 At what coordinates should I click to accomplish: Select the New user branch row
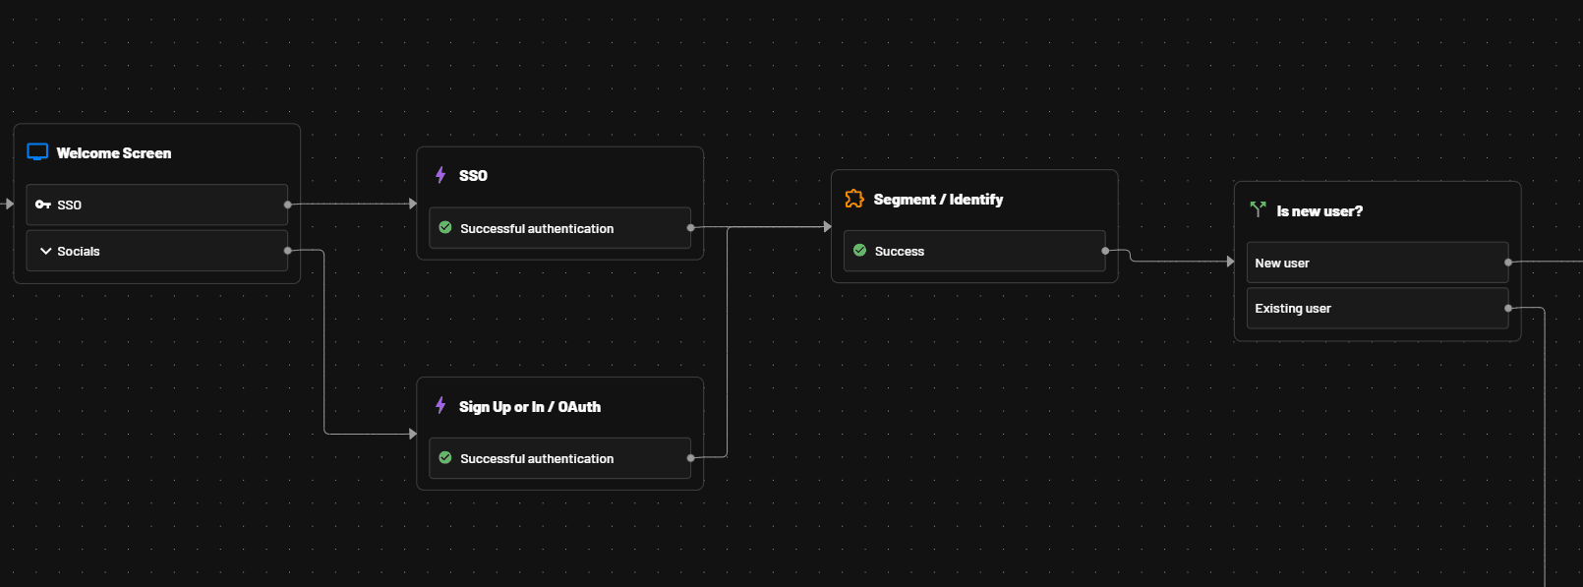(x=1377, y=263)
